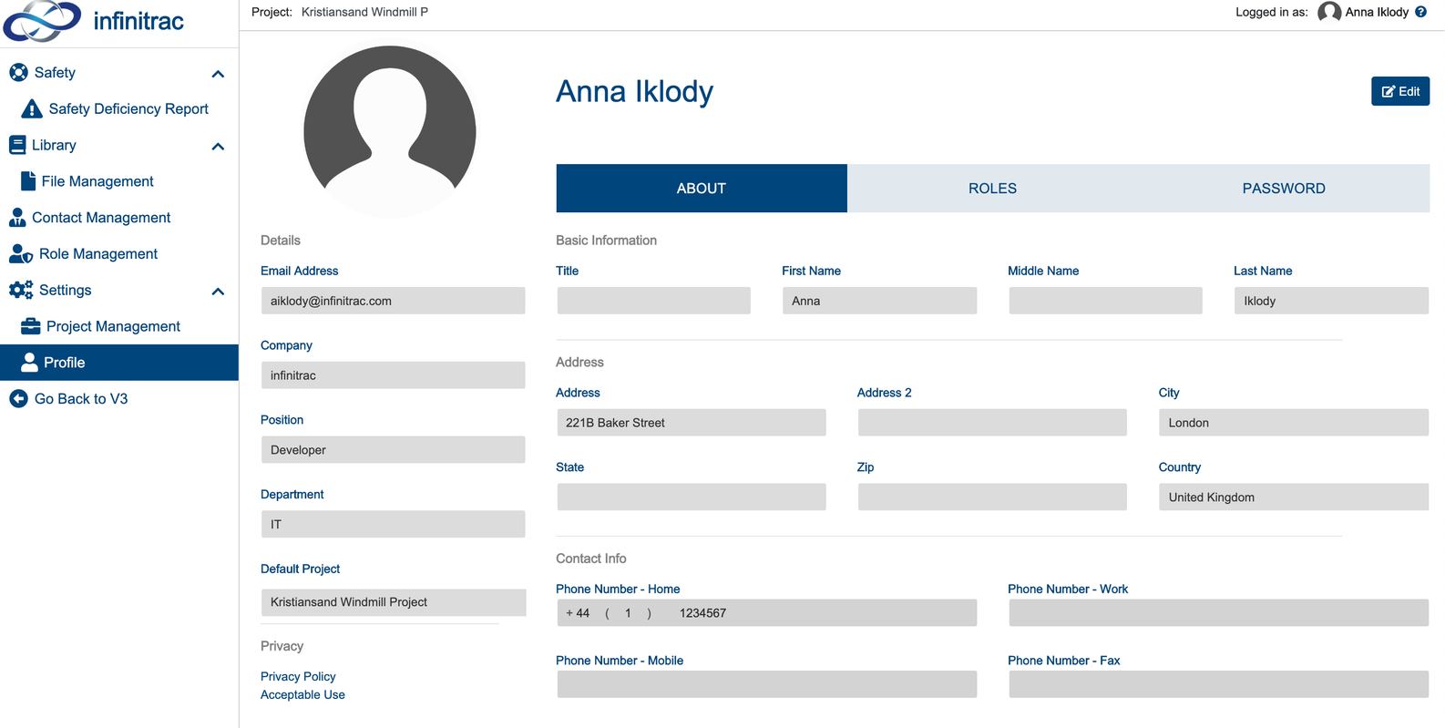Screen dimensions: 1445x728
Task: Open the PASSWORD tab
Action: point(1284,188)
